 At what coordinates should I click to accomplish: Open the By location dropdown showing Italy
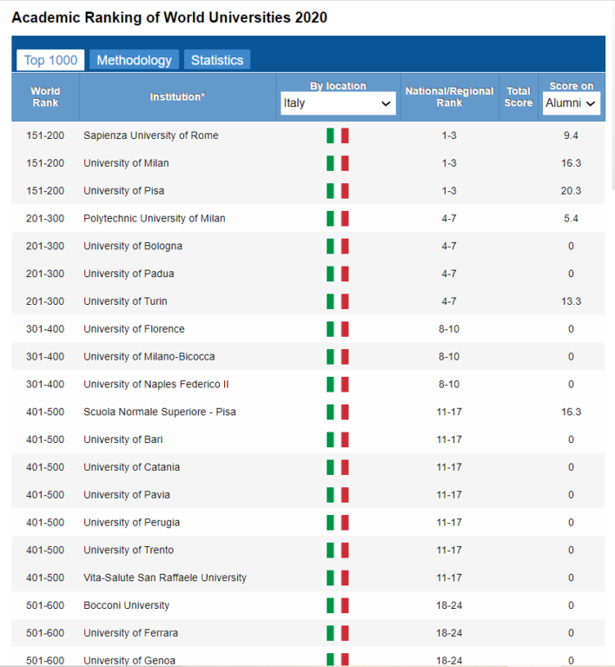pyautogui.click(x=338, y=103)
